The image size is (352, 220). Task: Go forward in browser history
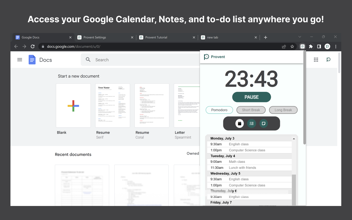24,46
